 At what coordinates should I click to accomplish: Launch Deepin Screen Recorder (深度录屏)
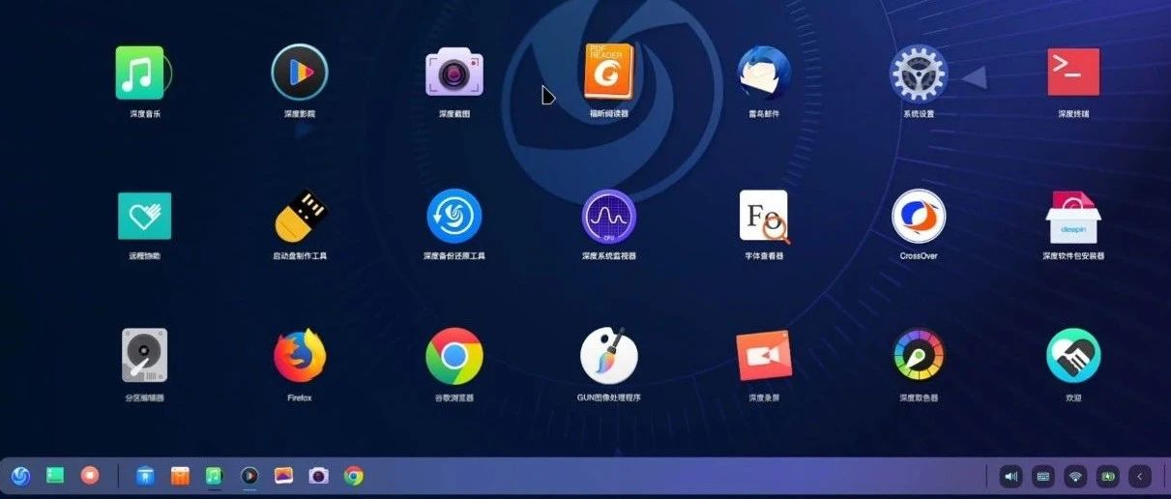coord(764,355)
